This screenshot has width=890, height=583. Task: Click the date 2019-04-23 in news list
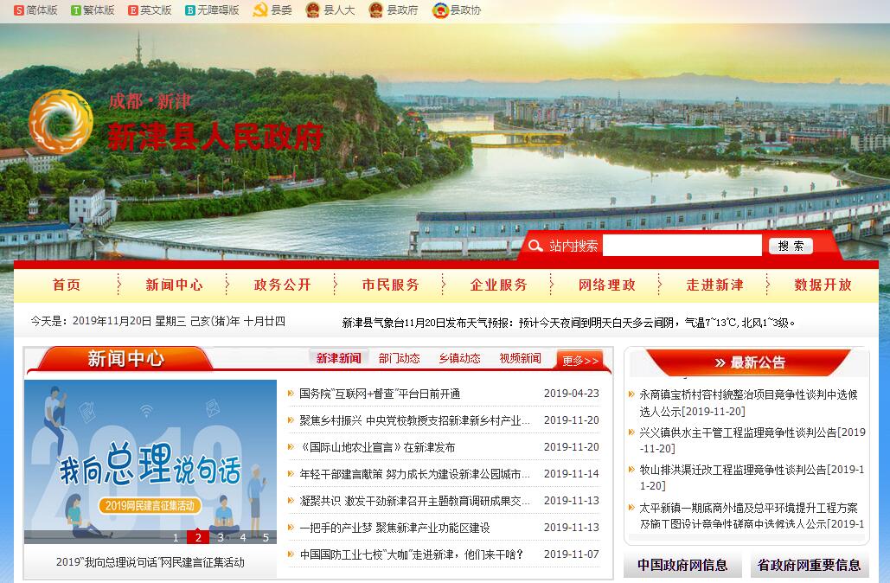point(571,394)
